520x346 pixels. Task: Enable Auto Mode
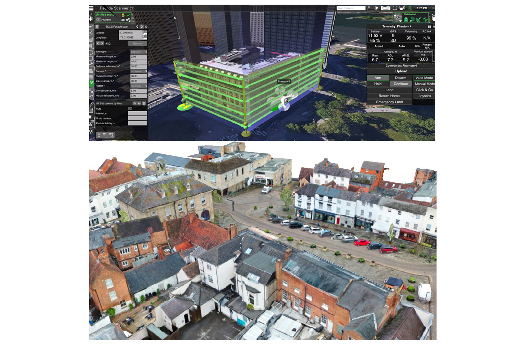[x=424, y=78]
